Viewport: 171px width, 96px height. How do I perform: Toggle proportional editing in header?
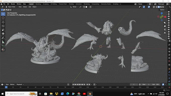[x=91, y=7]
